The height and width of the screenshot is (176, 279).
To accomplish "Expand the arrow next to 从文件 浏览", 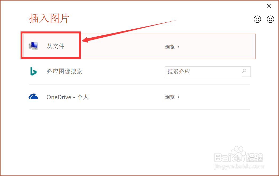I will pyautogui.click(x=178, y=47).
